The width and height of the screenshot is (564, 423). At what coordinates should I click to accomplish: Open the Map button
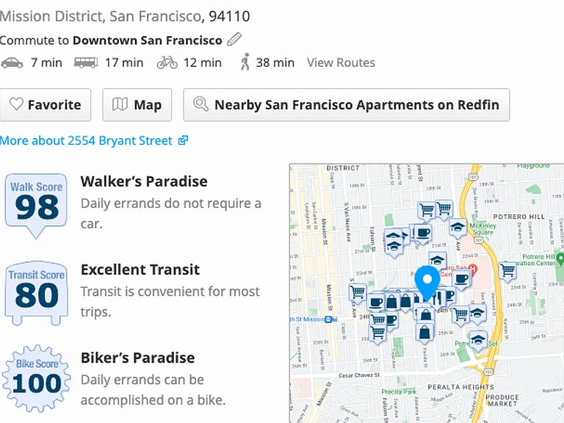137,105
